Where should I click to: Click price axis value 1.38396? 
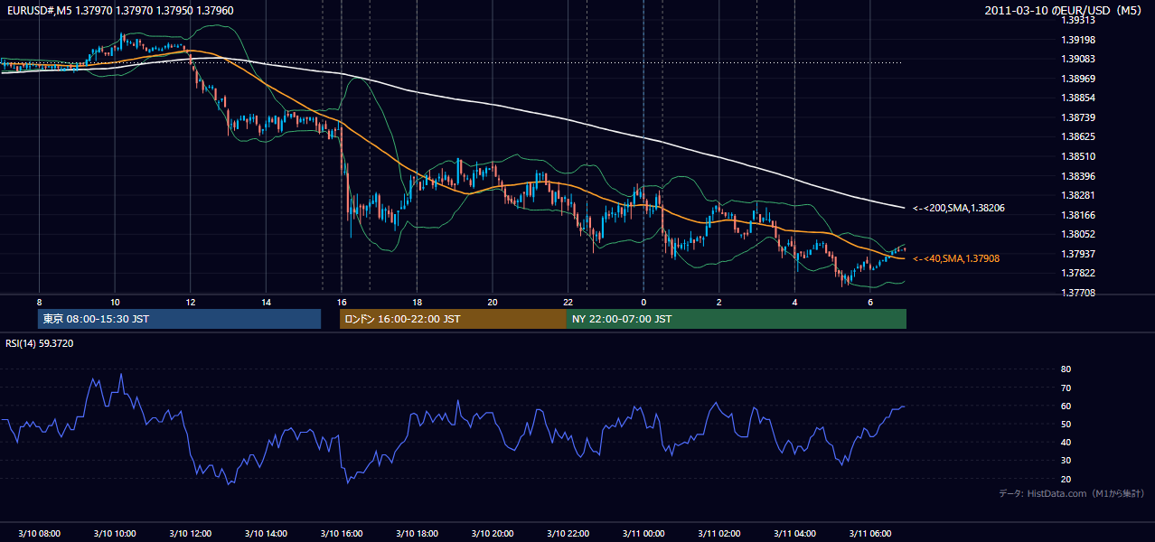click(1078, 176)
